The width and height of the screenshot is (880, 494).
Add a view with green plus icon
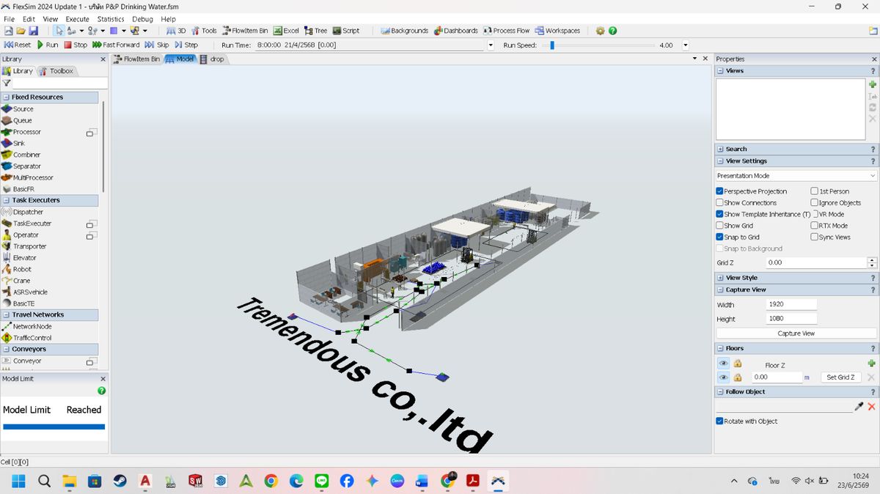(x=872, y=84)
